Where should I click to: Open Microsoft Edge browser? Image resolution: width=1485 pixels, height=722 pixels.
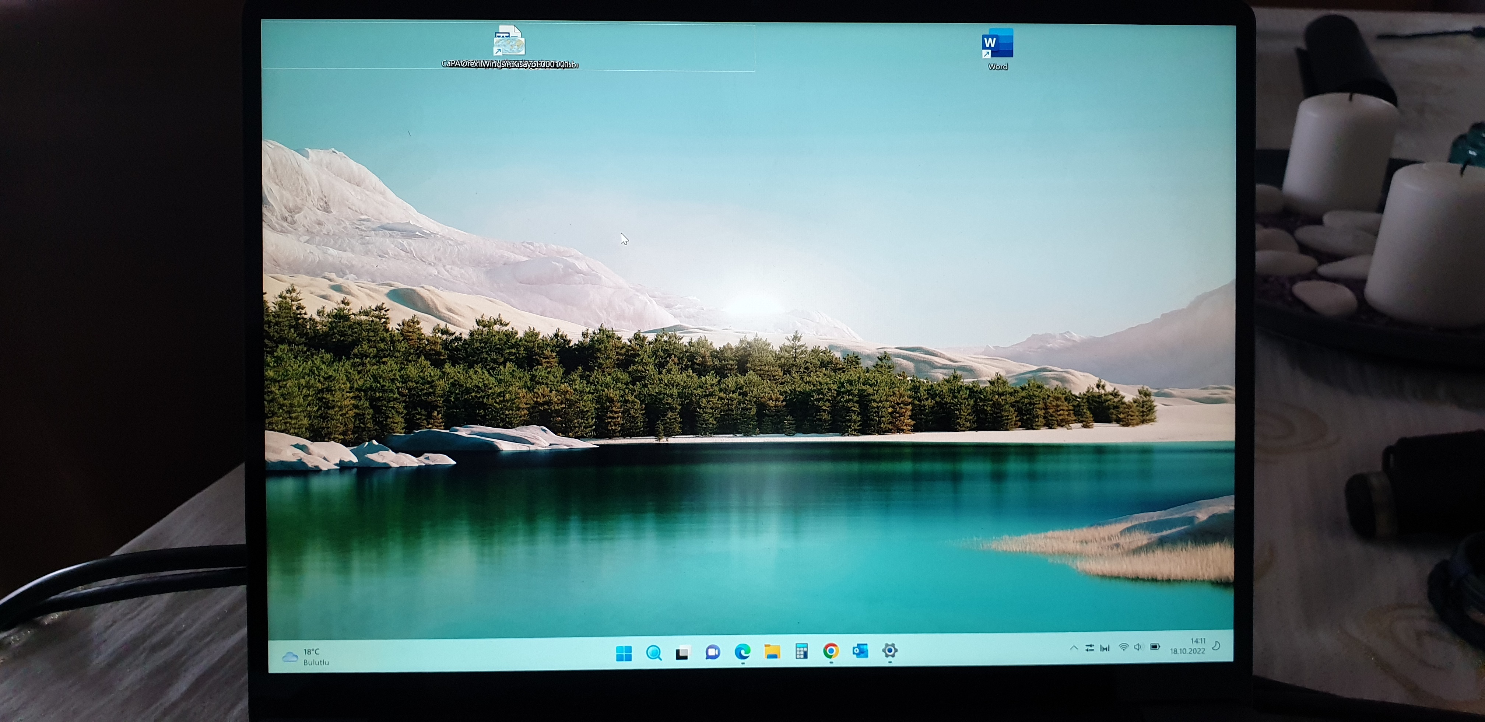[x=742, y=652]
